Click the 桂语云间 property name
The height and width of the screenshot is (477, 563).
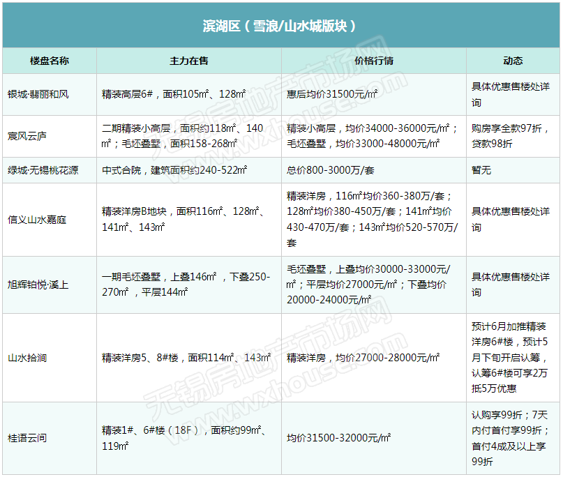coord(27,438)
